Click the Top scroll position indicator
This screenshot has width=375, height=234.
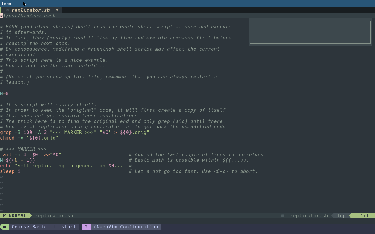(x=341, y=216)
